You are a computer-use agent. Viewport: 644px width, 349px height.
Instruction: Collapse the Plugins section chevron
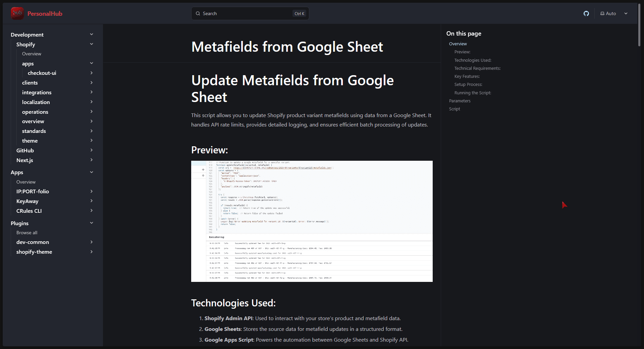(x=92, y=223)
